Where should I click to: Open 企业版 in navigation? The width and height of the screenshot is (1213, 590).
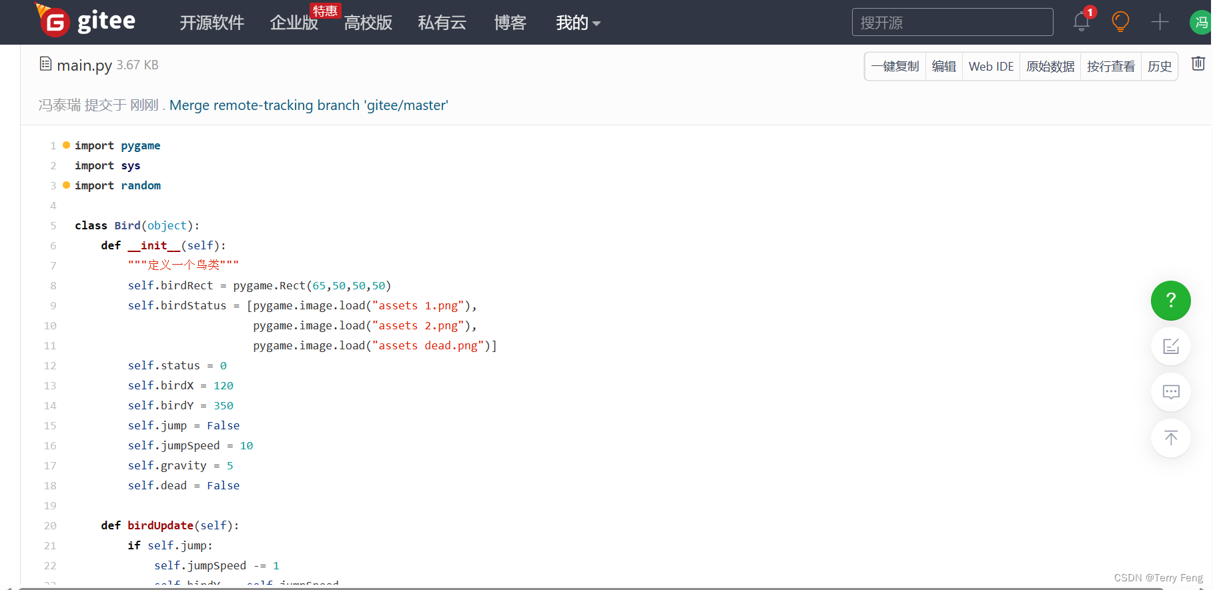tap(294, 23)
